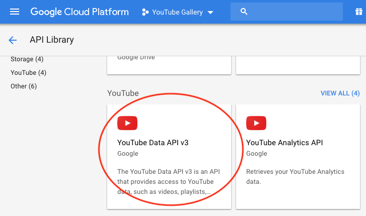Select the Other (6) category filter

(24, 86)
